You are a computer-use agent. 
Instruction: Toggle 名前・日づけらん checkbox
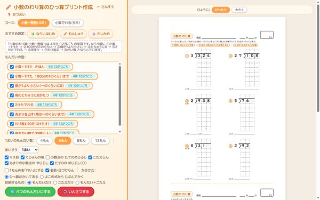47,170
